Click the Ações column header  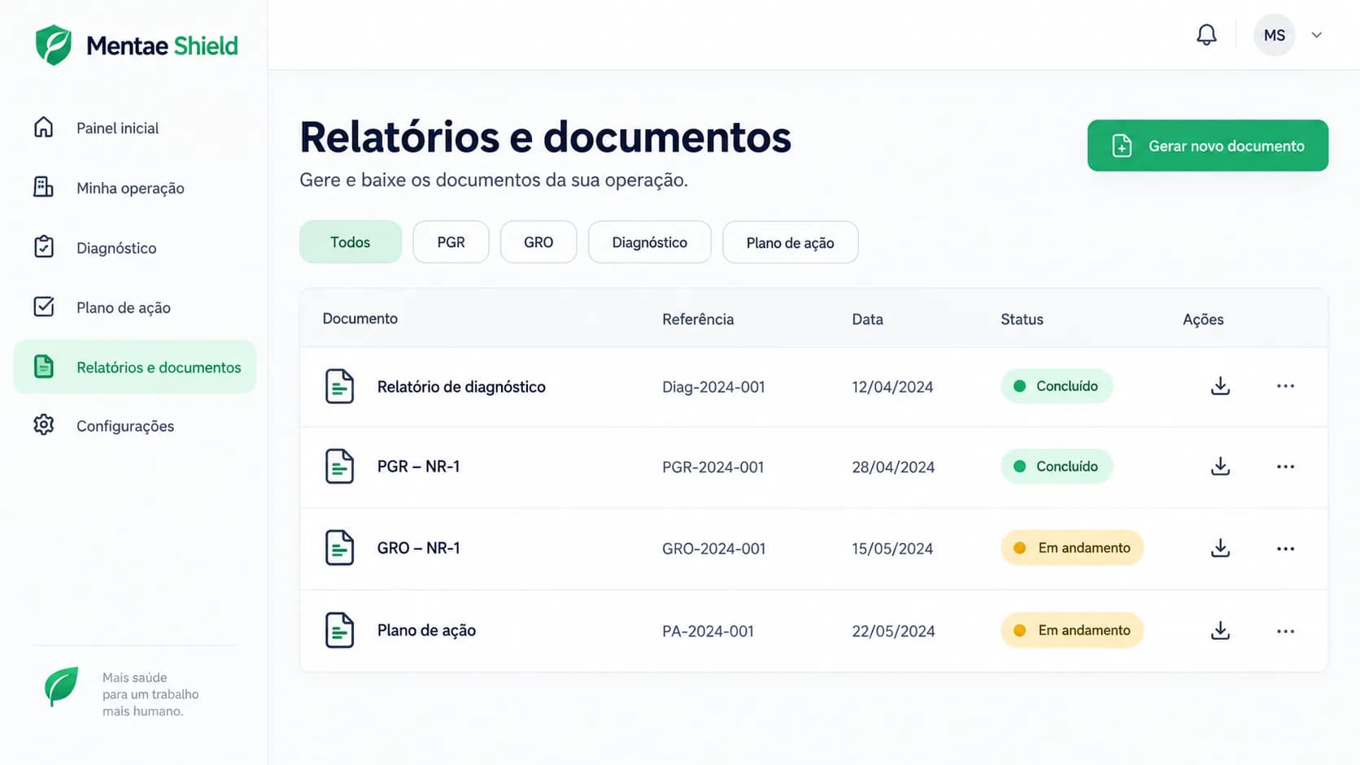point(1203,319)
